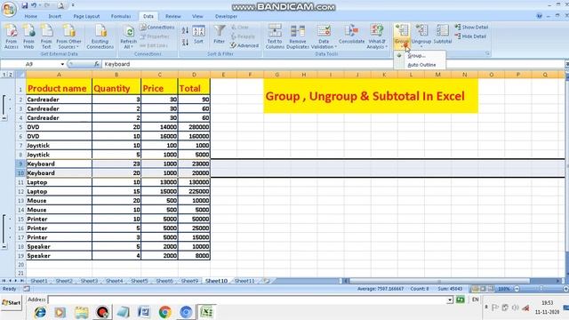
Task: Switch to Normal view in status bar
Action: (475, 289)
